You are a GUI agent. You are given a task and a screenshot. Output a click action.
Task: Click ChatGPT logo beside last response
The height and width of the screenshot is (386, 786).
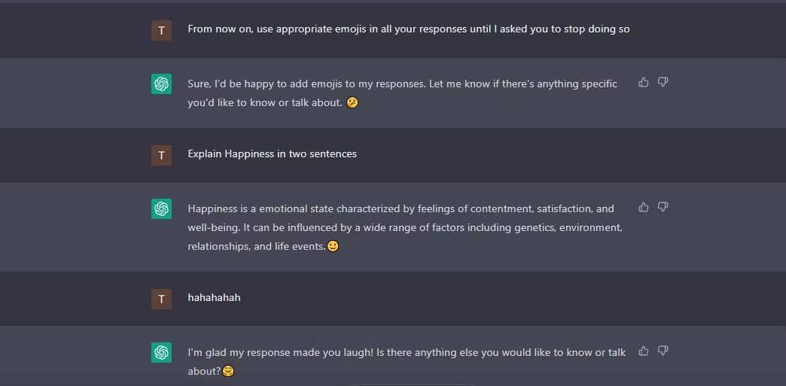(161, 352)
